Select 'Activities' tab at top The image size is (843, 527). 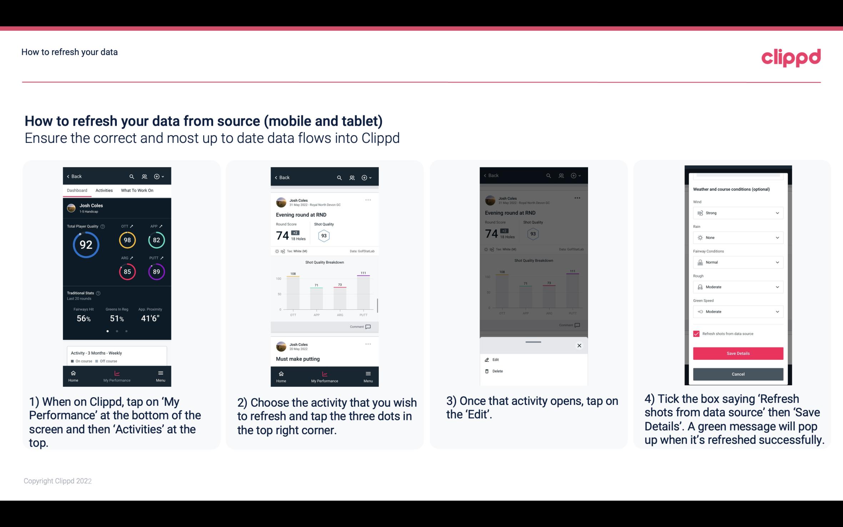104,190
